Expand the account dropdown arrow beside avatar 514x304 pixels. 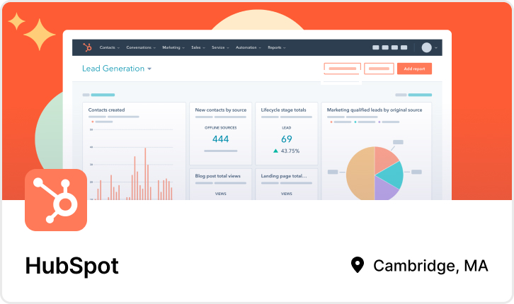[x=436, y=48]
